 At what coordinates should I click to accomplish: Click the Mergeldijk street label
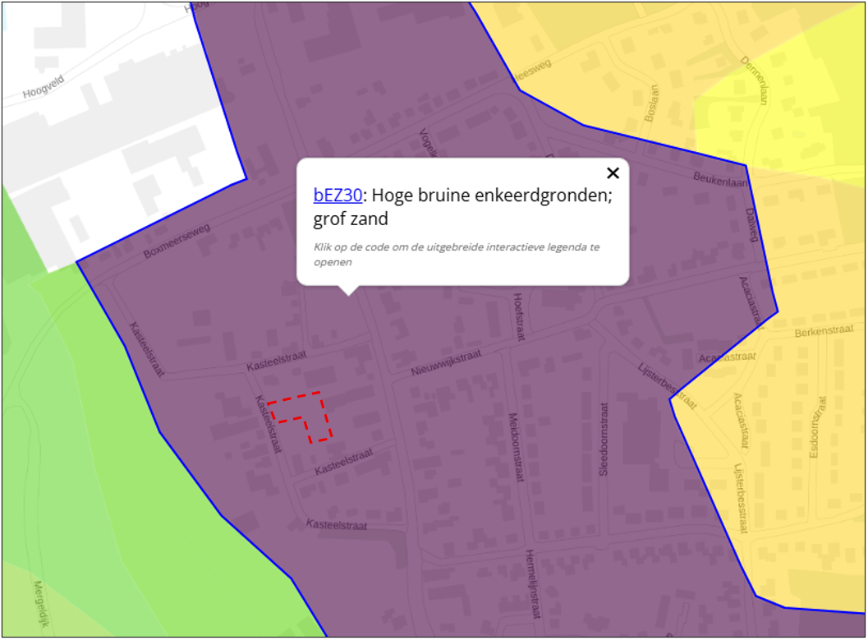41,604
